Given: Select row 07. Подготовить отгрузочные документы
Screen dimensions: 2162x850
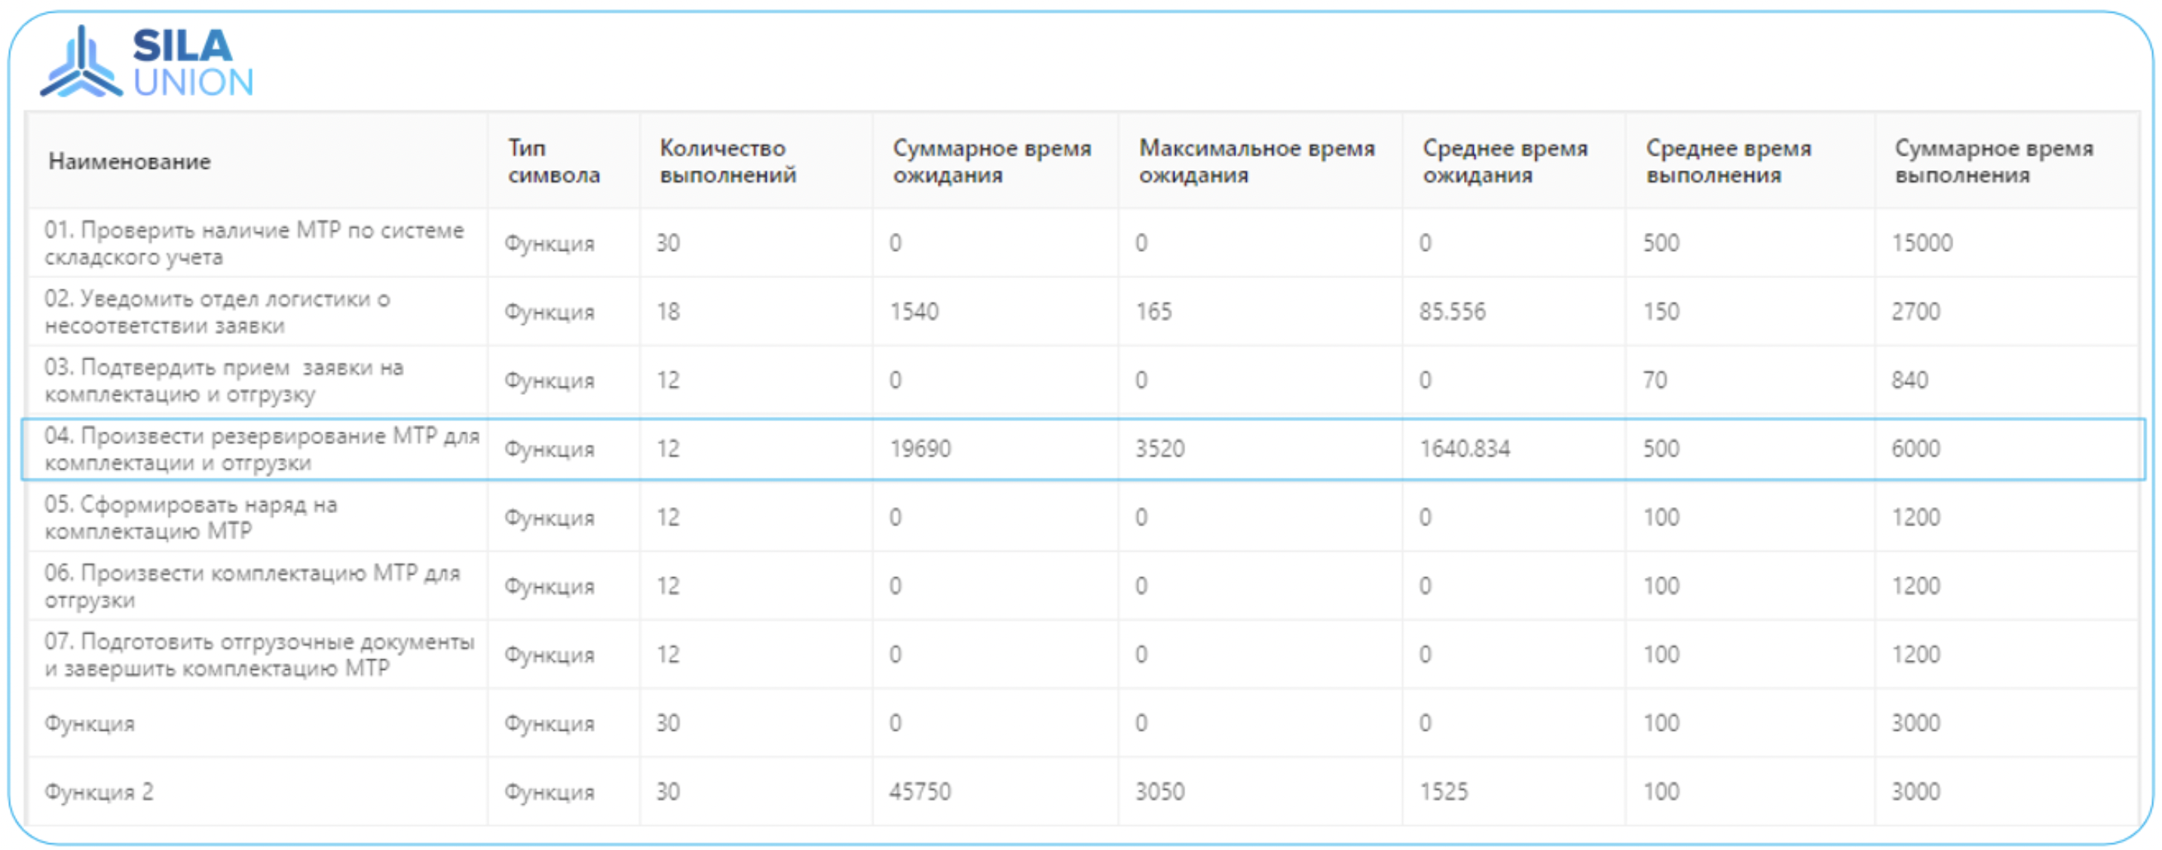Looking at the screenshot, I should (259, 656).
